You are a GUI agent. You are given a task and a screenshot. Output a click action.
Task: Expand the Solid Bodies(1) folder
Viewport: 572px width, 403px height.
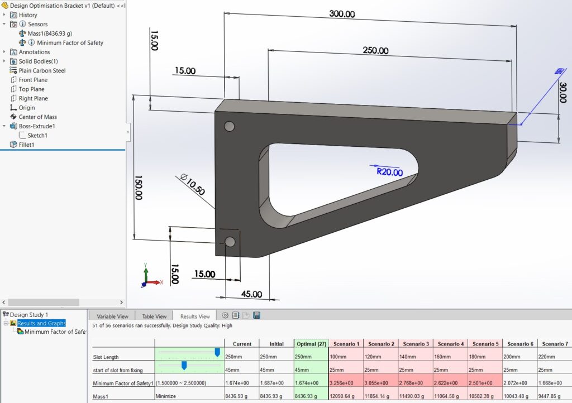point(5,61)
